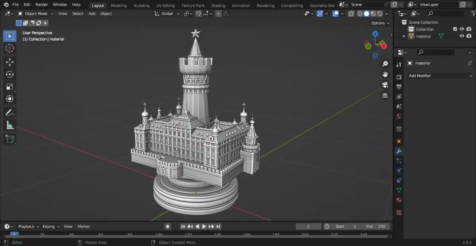476x246 pixels.
Task: Expand the Add Modifier dropdown
Action: [x=440, y=76]
